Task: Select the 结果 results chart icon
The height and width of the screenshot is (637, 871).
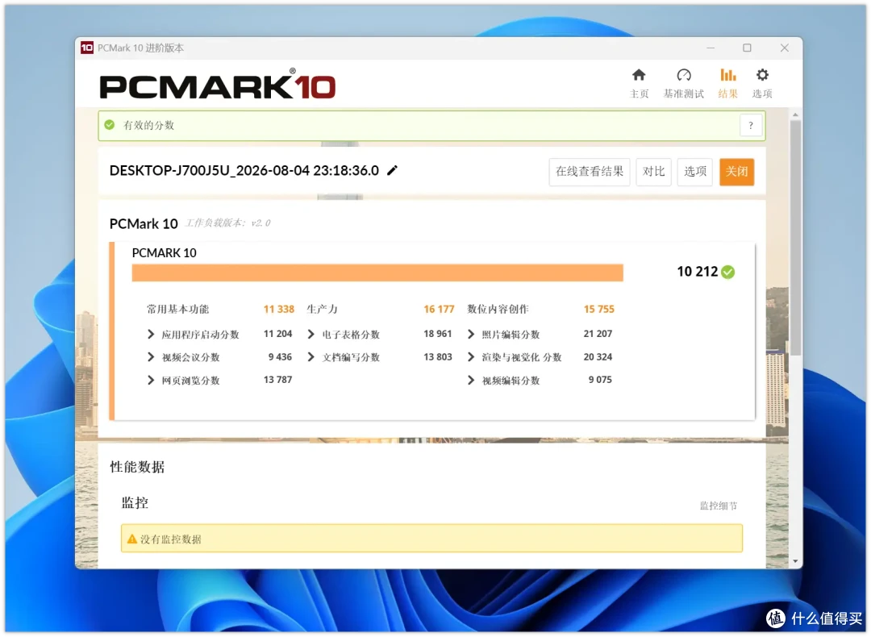Action: click(x=727, y=75)
